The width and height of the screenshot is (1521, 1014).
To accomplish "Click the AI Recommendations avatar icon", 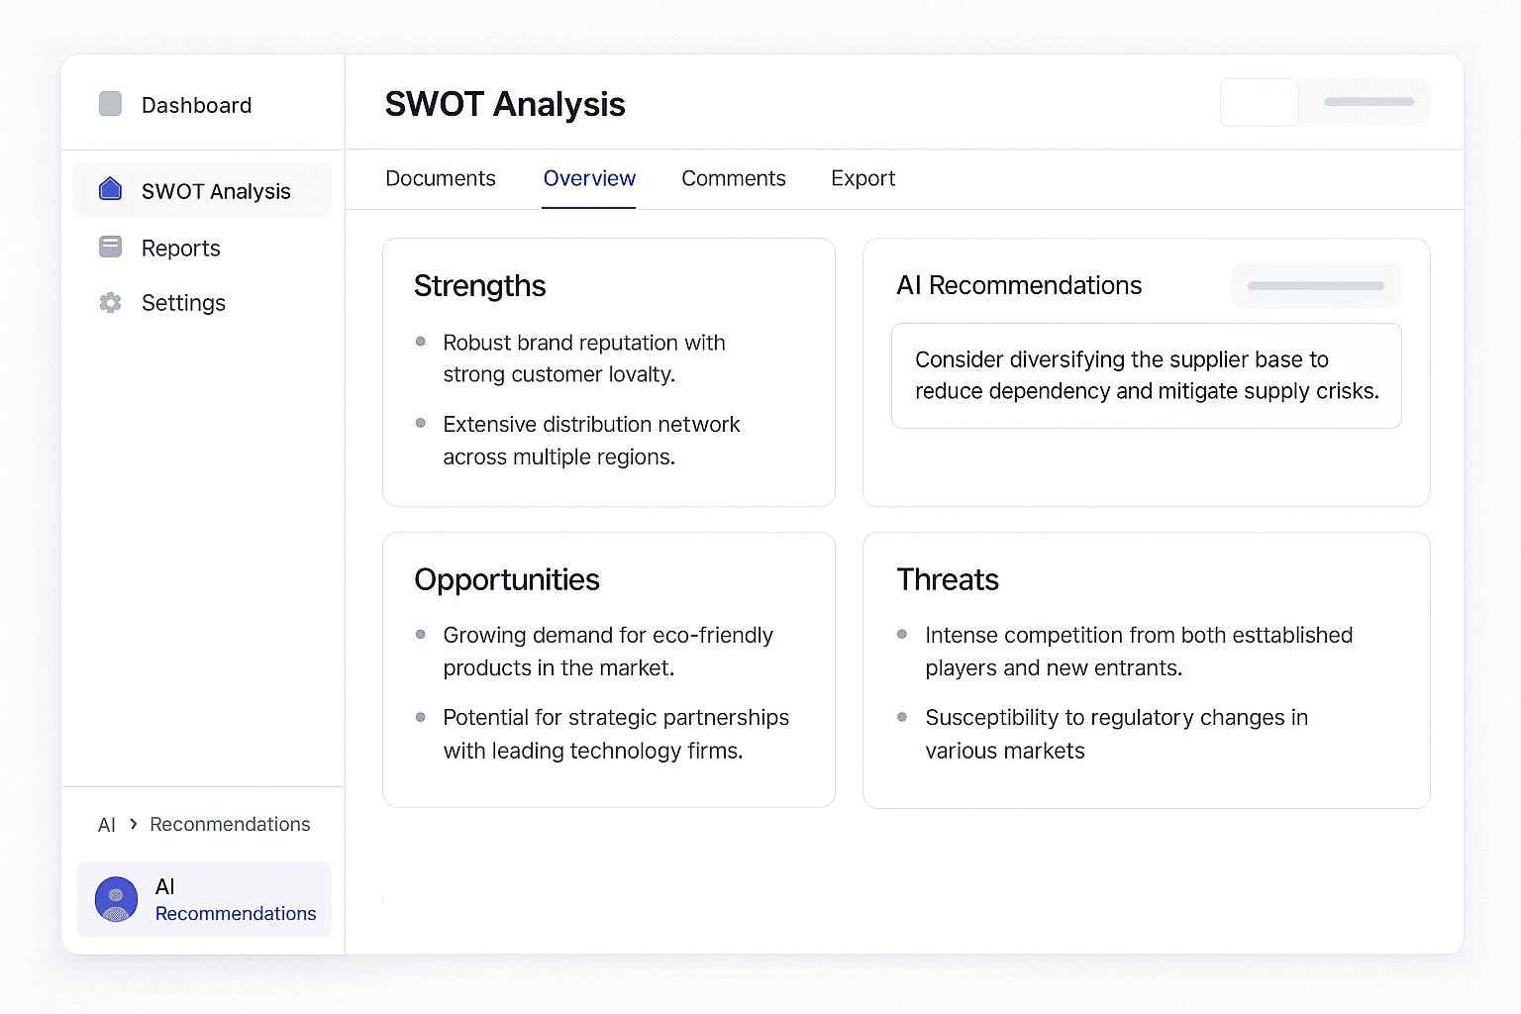I will 116,899.
